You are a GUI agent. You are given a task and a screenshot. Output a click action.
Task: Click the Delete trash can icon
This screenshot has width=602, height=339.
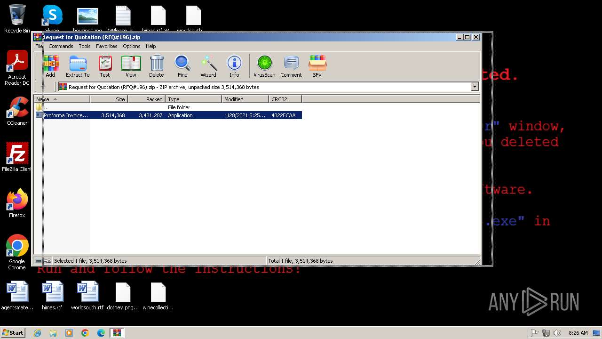click(157, 66)
